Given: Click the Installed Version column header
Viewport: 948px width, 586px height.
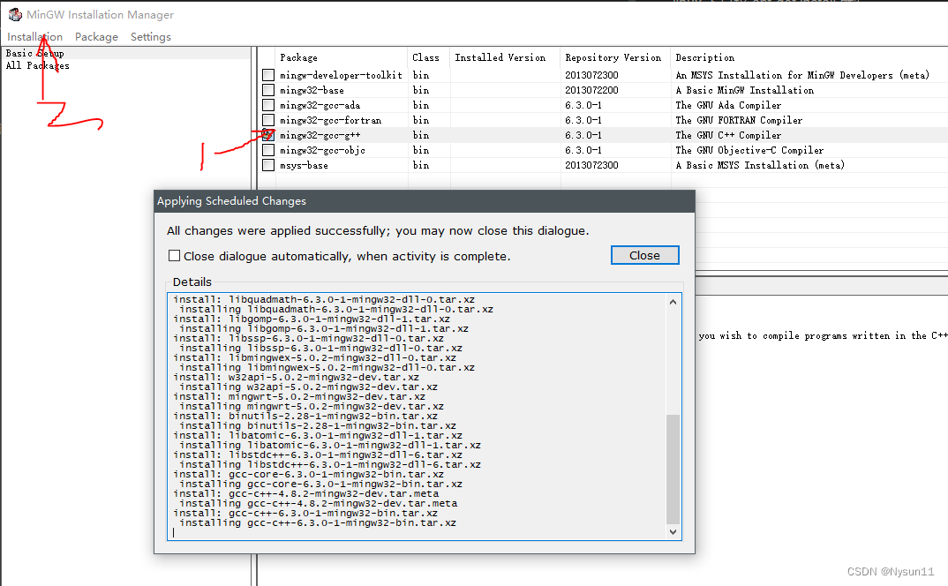Looking at the screenshot, I should (x=500, y=57).
